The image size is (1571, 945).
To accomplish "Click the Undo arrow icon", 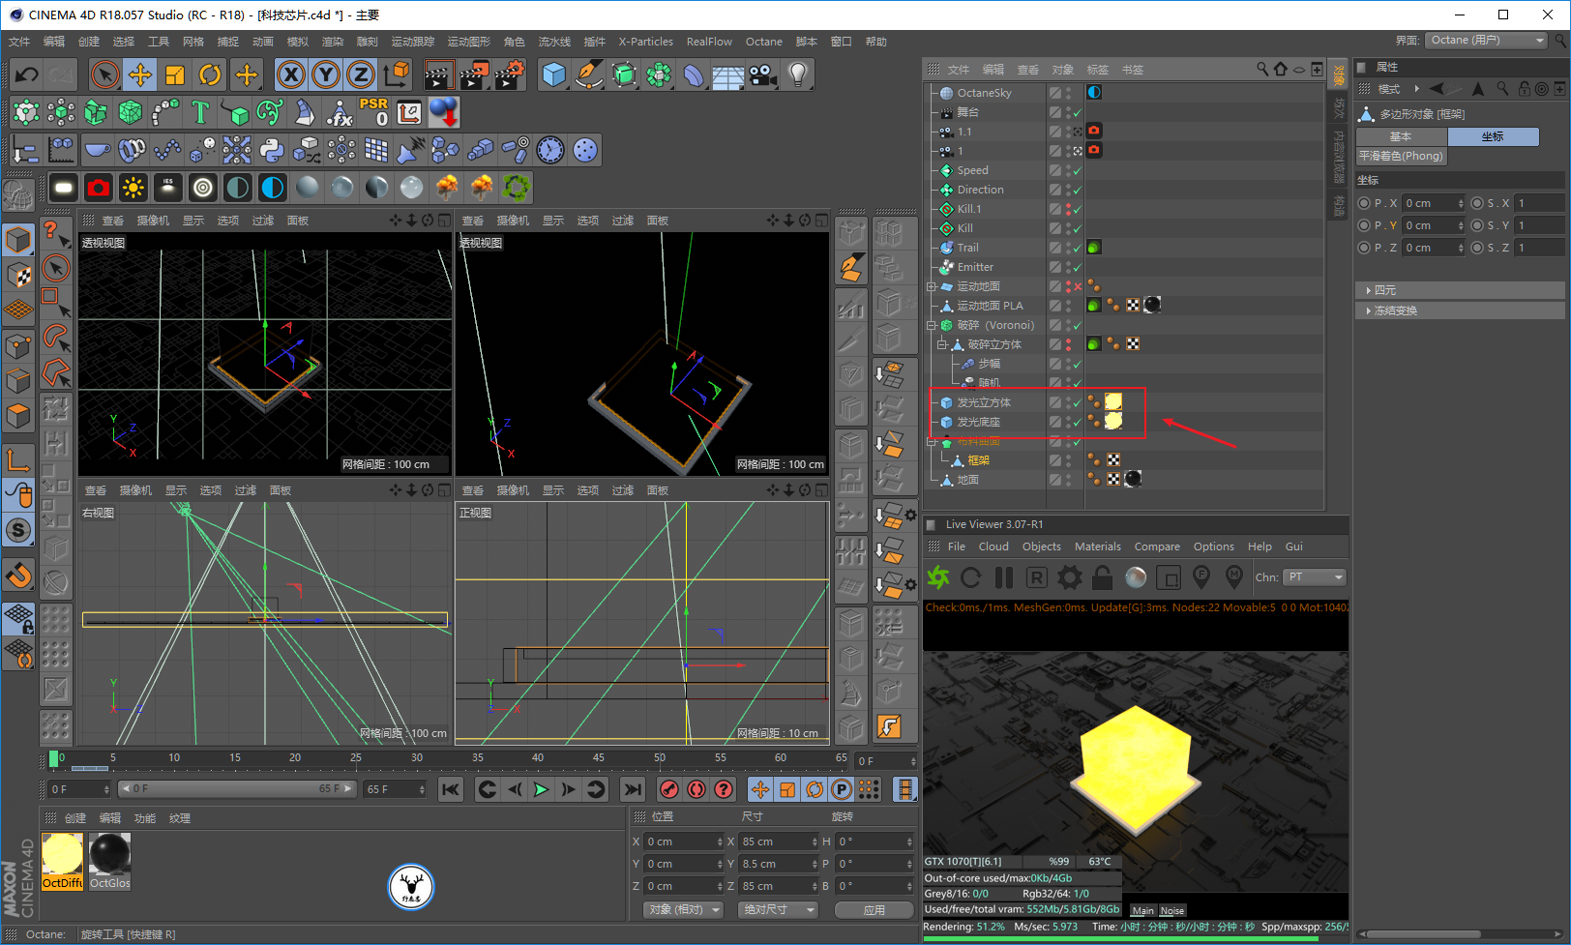I will (26, 74).
